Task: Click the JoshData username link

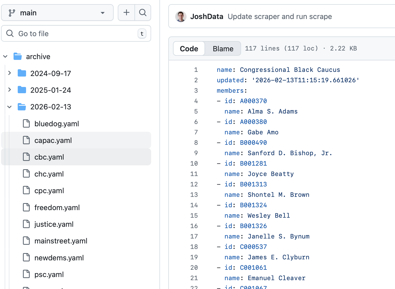Action: (207, 16)
